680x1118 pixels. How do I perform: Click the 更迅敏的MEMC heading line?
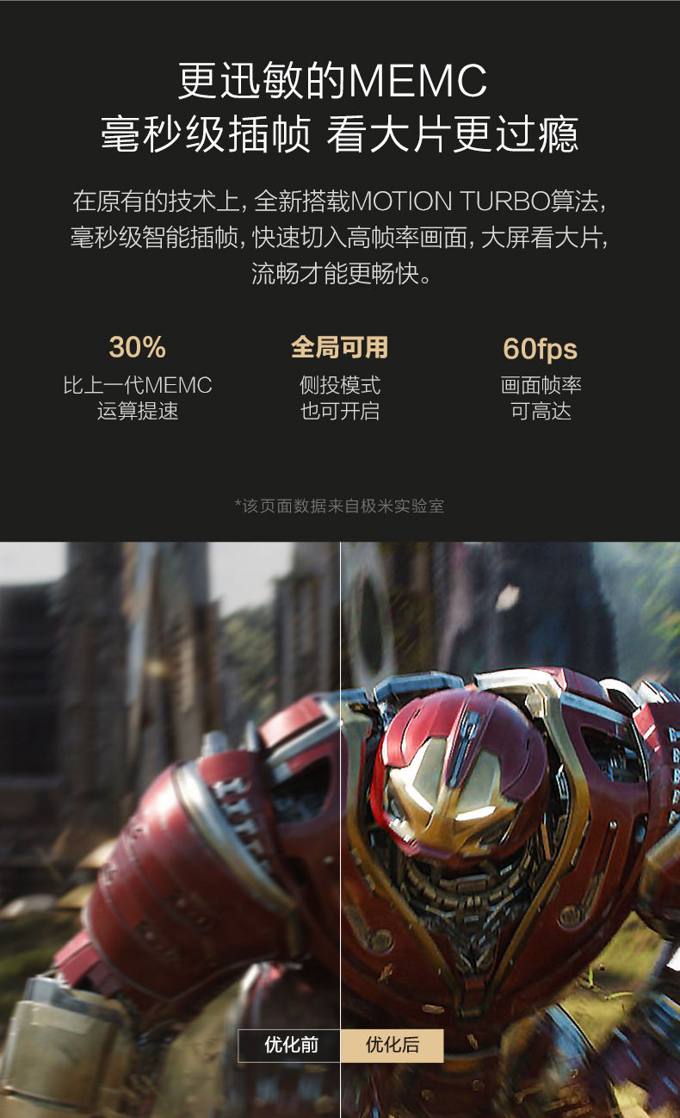(x=333, y=82)
